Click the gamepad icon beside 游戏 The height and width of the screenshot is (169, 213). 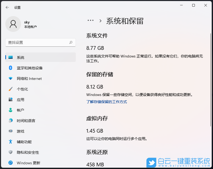point(11,131)
